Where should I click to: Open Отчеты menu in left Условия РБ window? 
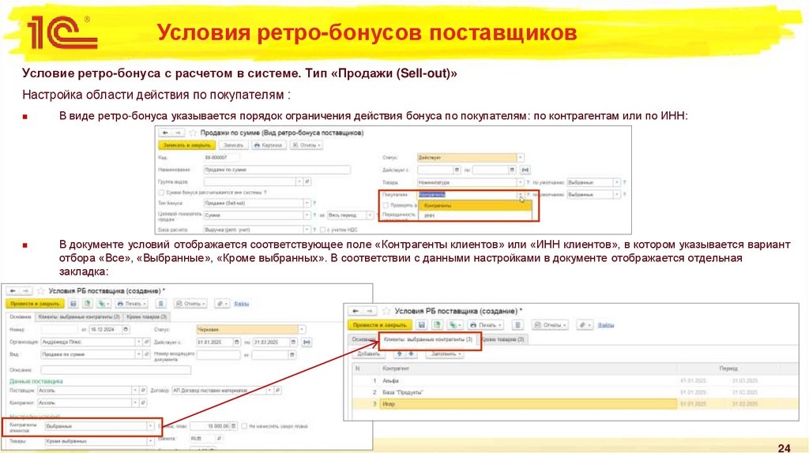[x=190, y=304]
